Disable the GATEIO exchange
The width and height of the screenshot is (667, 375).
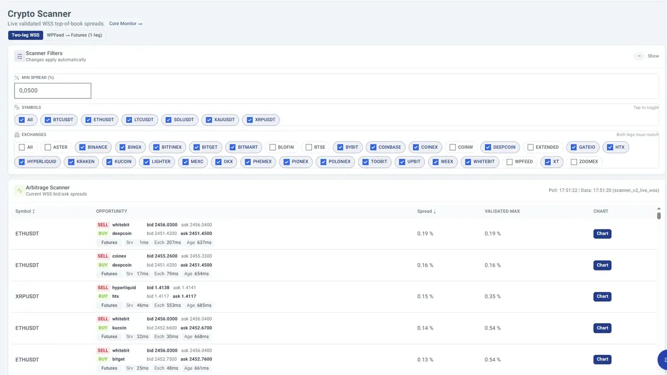tap(574, 147)
